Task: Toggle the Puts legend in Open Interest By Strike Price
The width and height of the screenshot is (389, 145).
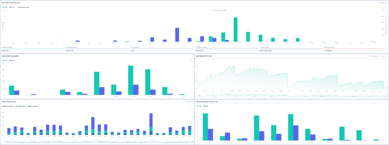Action: (x=11, y=8)
